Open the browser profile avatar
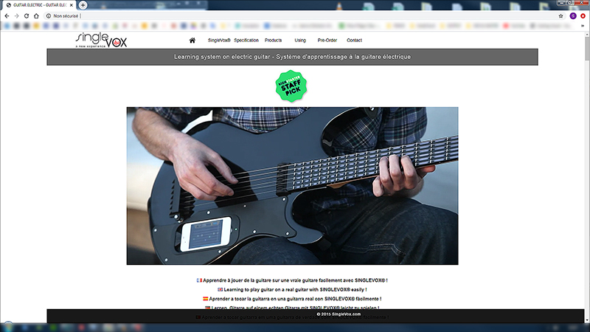This screenshot has width=590, height=332. [x=573, y=15]
